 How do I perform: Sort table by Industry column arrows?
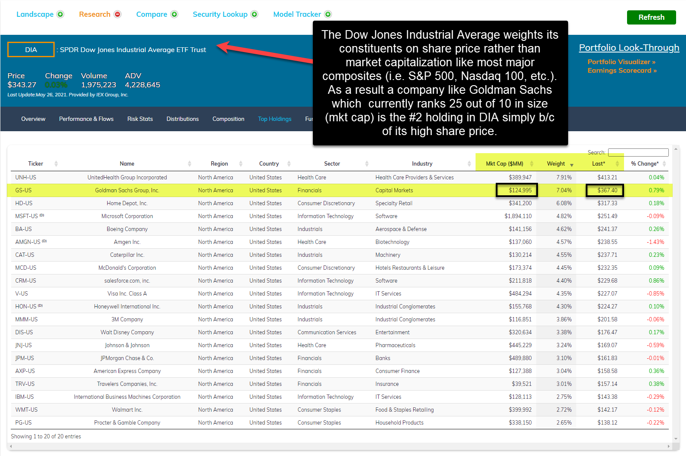pyautogui.click(x=469, y=164)
